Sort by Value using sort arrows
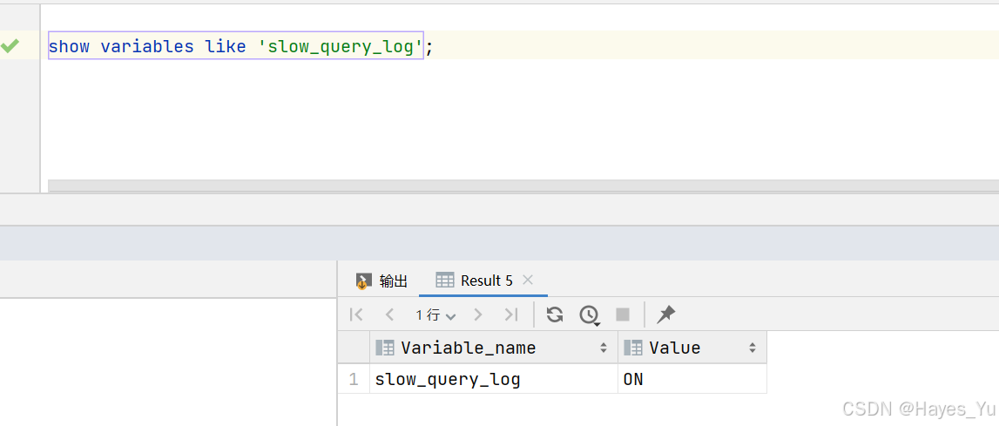This screenshot has width=999, height=426. pyautogui.click(x=753, y=348)
